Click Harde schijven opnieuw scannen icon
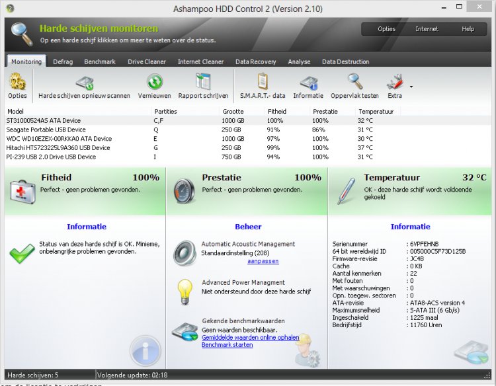 click(84, 83)
